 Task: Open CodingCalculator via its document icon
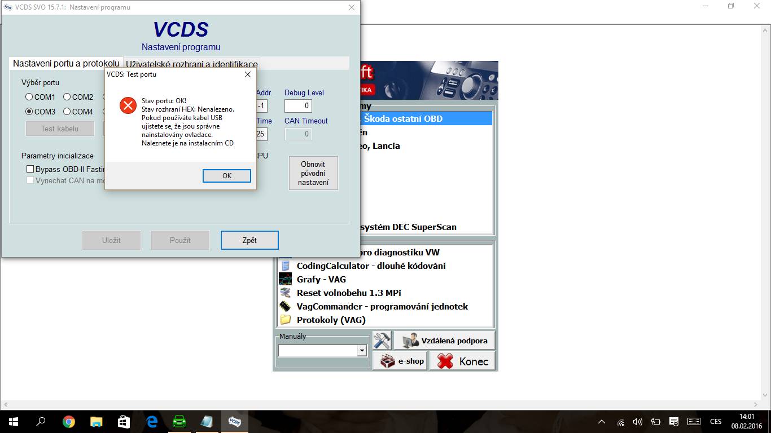286,266
